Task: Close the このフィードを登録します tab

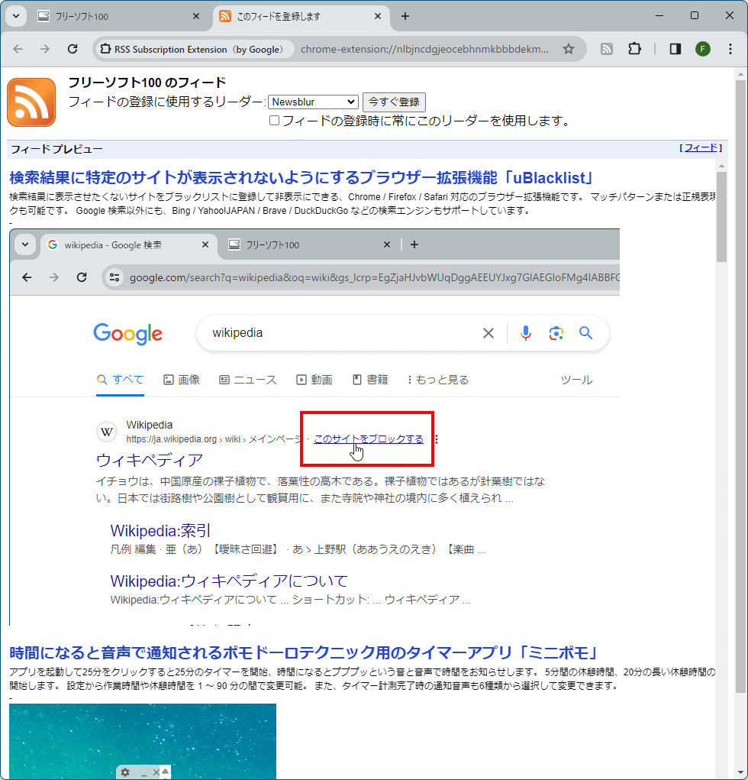Action: [x=378, y=16]
